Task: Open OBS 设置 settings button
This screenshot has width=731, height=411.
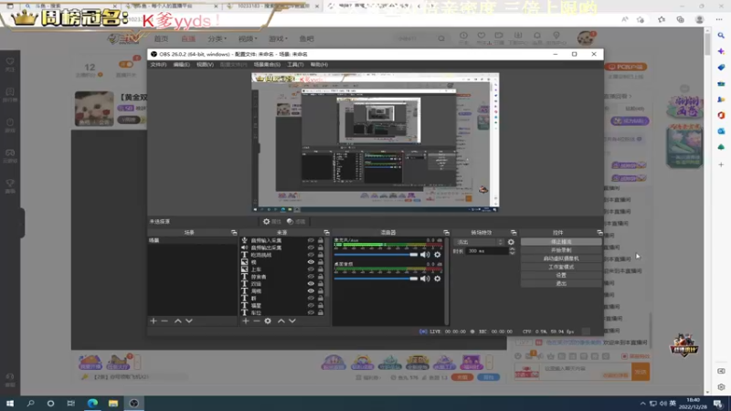Action: click(561, 276)
